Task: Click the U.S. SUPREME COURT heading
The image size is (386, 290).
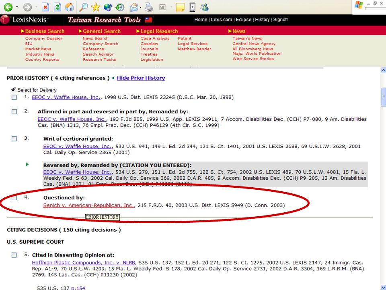Action: click(x=35, y=242)
